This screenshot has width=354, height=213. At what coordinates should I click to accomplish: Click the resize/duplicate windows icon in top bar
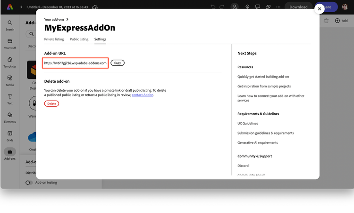[268, 7]
